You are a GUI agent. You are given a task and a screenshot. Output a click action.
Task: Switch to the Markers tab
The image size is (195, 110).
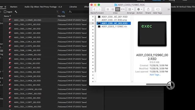click(14, 7)
